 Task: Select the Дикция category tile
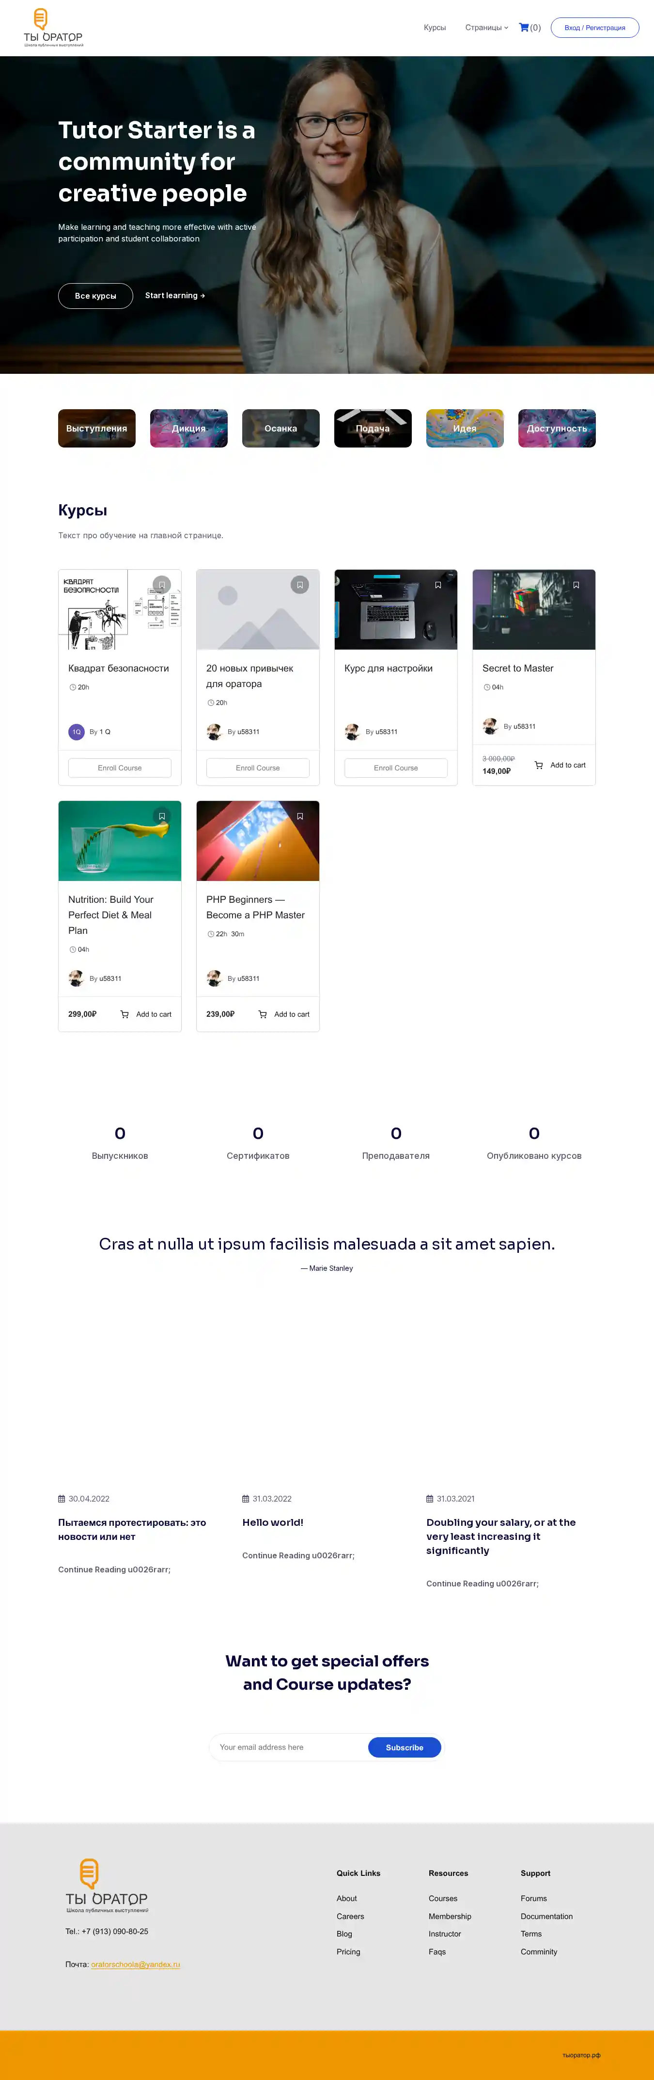pos(189,428)
